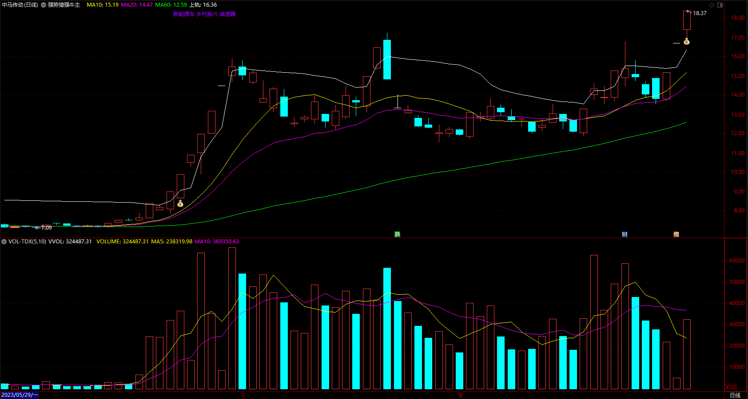Viewport: 748px width, 399px height.
Task: Click the 强势猎强牛主 indicator name
Action: (64, 5)
